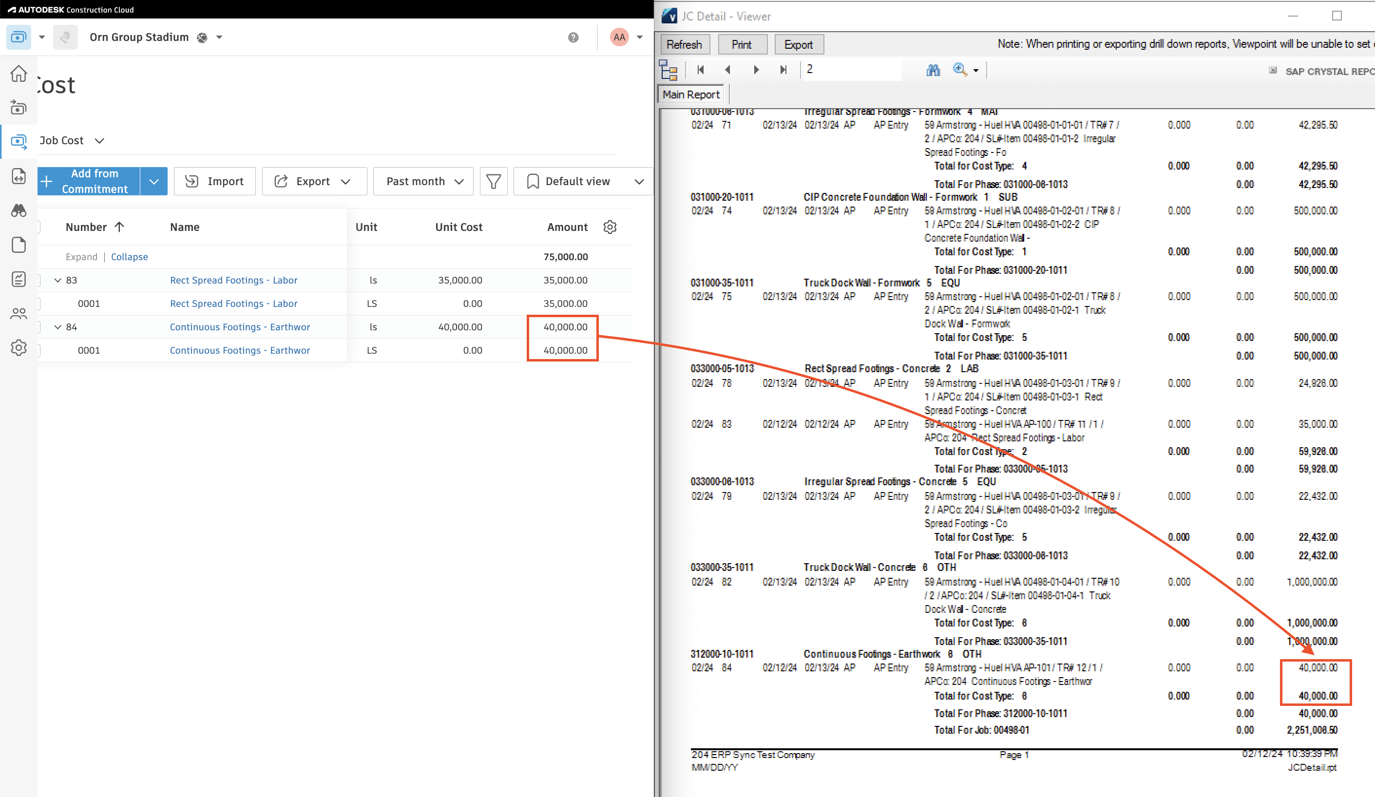Click the Print button in JC Detail Viewer
This screenshot has width=1375, height=797.
742,45
